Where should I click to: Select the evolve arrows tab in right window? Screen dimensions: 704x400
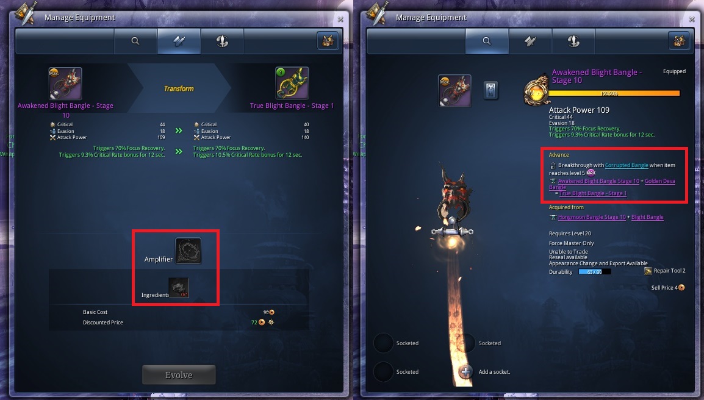pos(530,41)
